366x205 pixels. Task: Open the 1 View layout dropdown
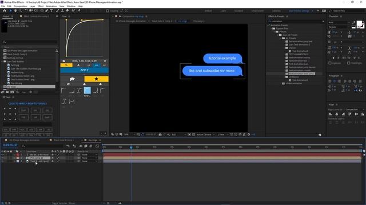point(222,134)
